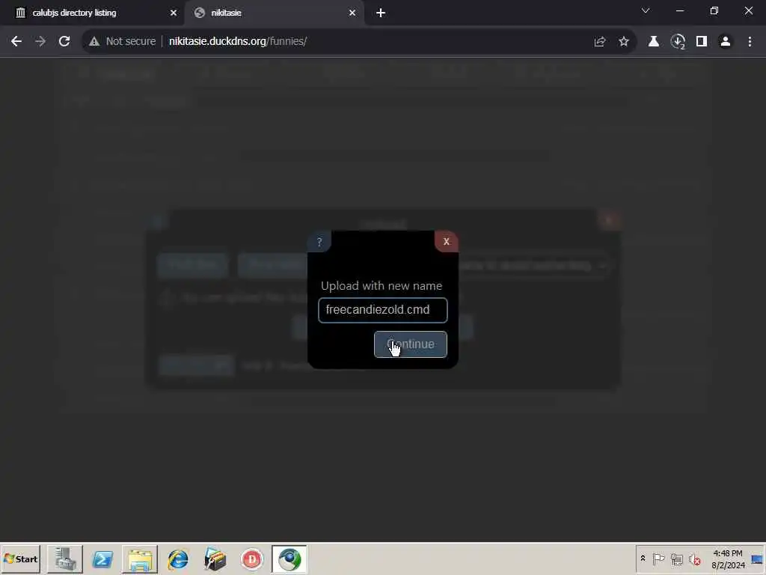The width and height of the screenshot is (766, 575).
Task: Toggle the browser side panel
Action: coord(702,42)
